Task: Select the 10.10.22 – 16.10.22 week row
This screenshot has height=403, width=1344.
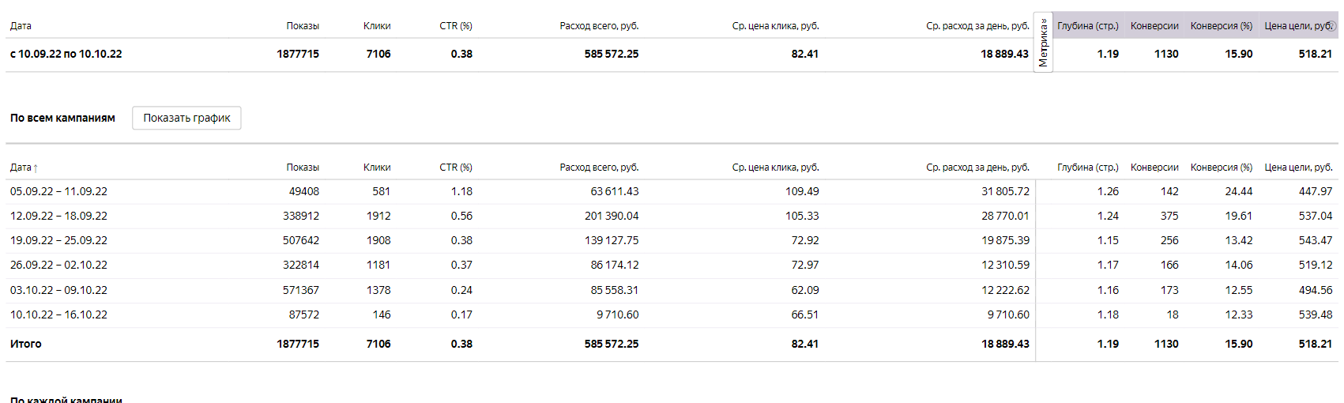Action: (58, 314)
